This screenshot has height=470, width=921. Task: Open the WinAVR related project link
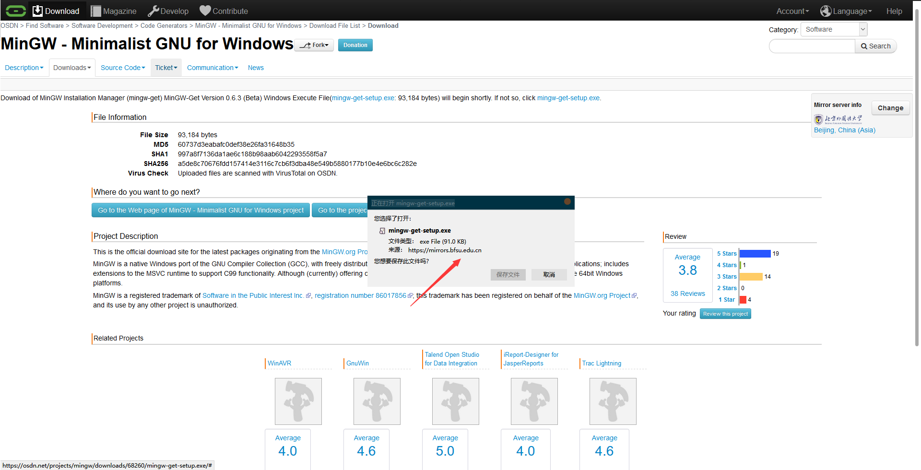tap(279, 363)
